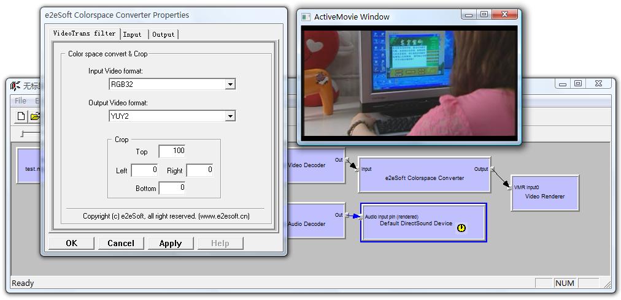The image size is (621, 300).
Task: Click the e2eSoft copyright text
Action: point(166,216)
